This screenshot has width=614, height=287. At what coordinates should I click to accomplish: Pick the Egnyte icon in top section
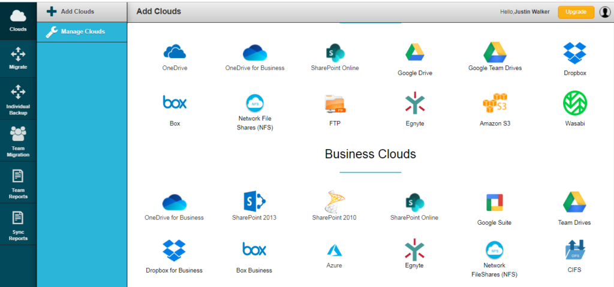click(x=415, y=103)
